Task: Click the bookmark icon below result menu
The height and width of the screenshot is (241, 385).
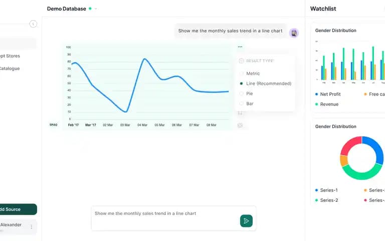Action: (x=240, y=113)
